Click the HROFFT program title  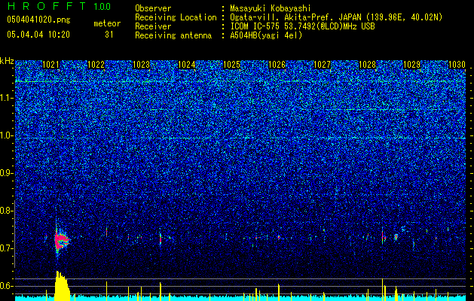(46, 6)
